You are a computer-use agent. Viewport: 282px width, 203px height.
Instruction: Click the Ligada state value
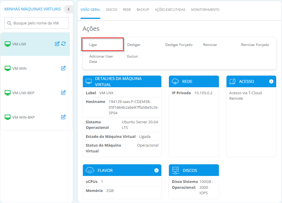145,137
